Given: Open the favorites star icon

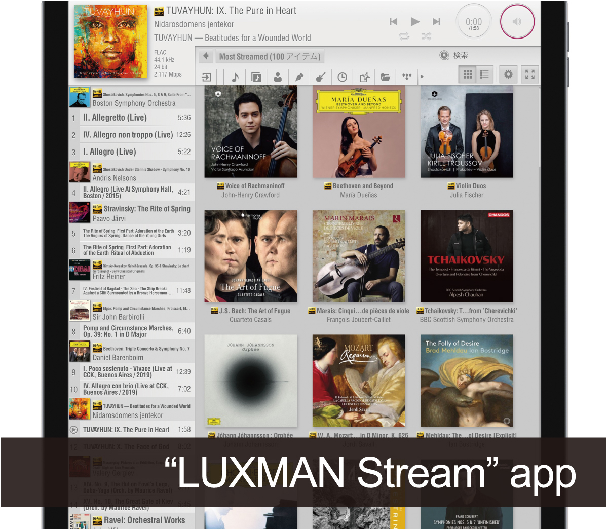Looking at the screenshot, I should [364, 77].
